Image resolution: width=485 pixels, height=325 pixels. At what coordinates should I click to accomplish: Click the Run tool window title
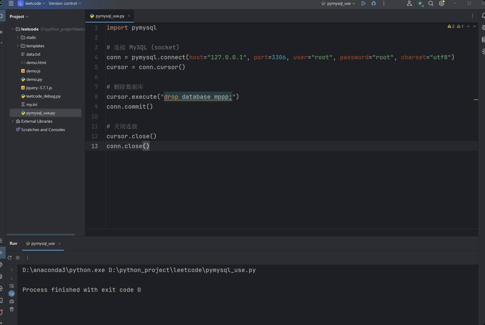point(13,243)
